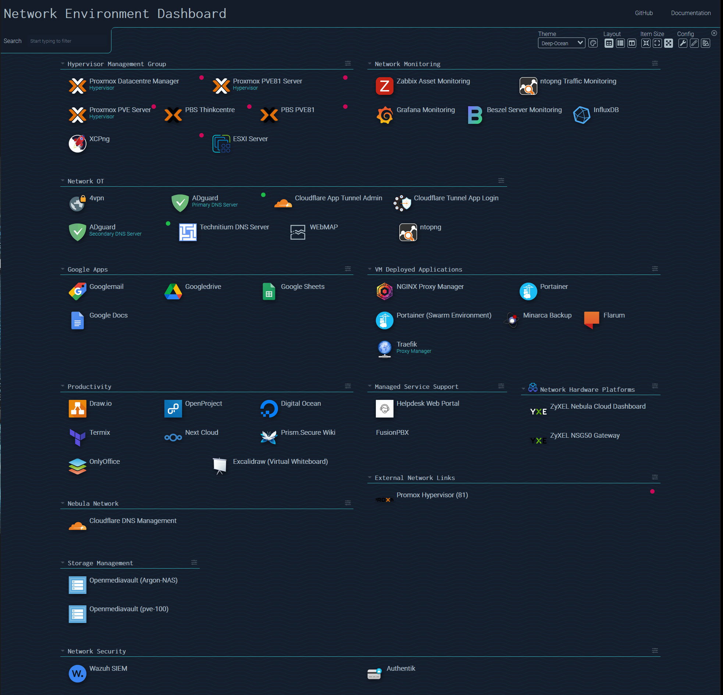Enter interactive edit mode pencil icon
Viewport: 723px width, 695px height.
coord(694,43)
